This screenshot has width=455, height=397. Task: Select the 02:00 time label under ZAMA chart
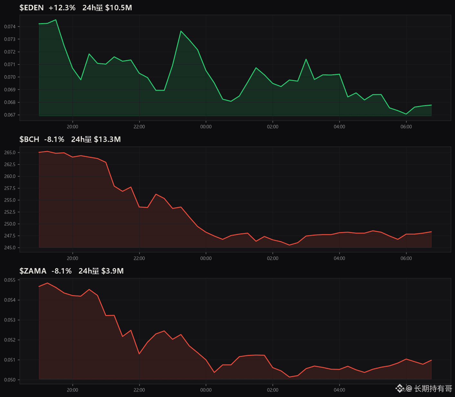(273, 390)
